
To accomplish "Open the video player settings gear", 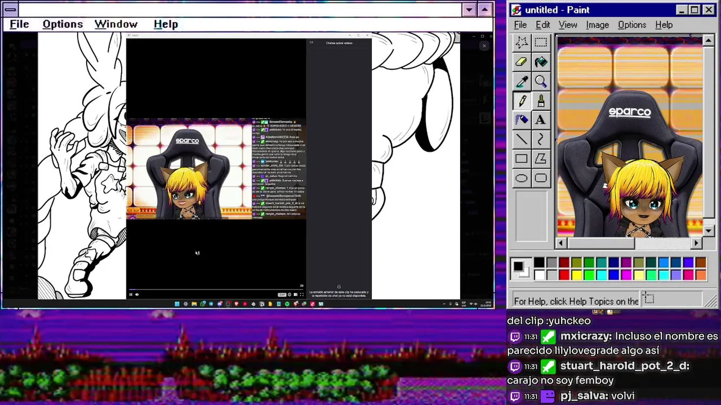I will coord(290,294).
